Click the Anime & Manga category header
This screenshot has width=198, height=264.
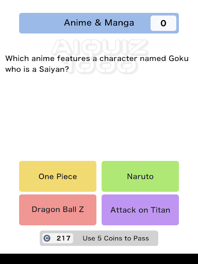click(99, 23)
